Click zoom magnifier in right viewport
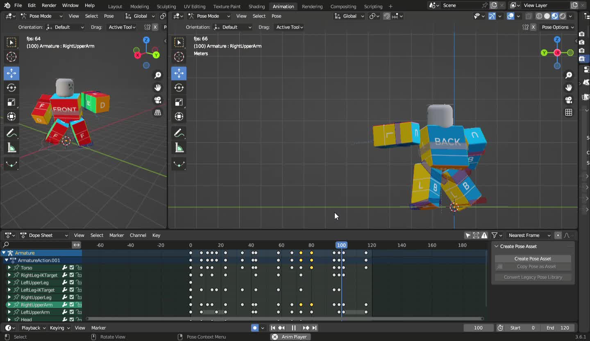This screenshot has width=590, height=341. tap(569, 75)
